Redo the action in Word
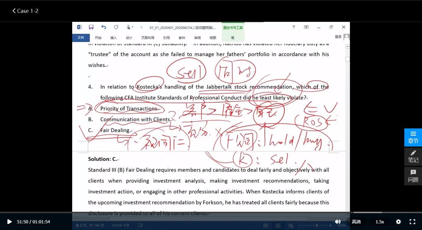 click(116, 27)
